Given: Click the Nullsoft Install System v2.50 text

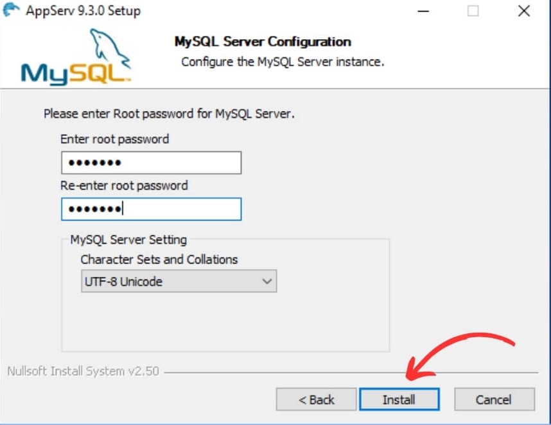Looking at the screenshot, I should point(83,371).
